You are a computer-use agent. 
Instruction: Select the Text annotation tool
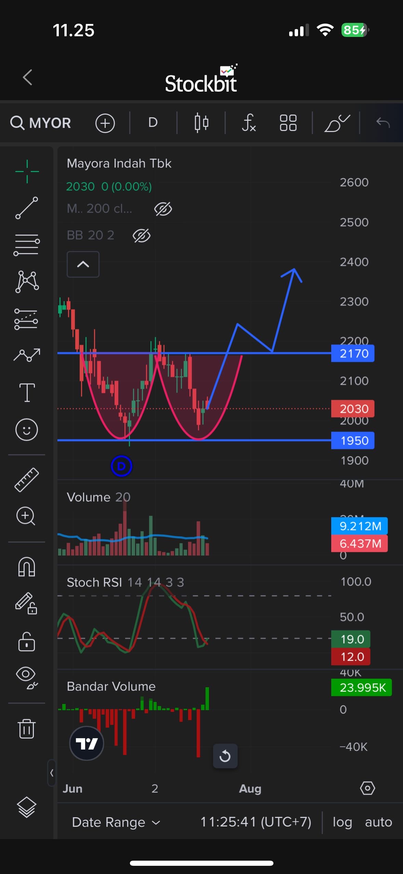(x=27, y=392)
